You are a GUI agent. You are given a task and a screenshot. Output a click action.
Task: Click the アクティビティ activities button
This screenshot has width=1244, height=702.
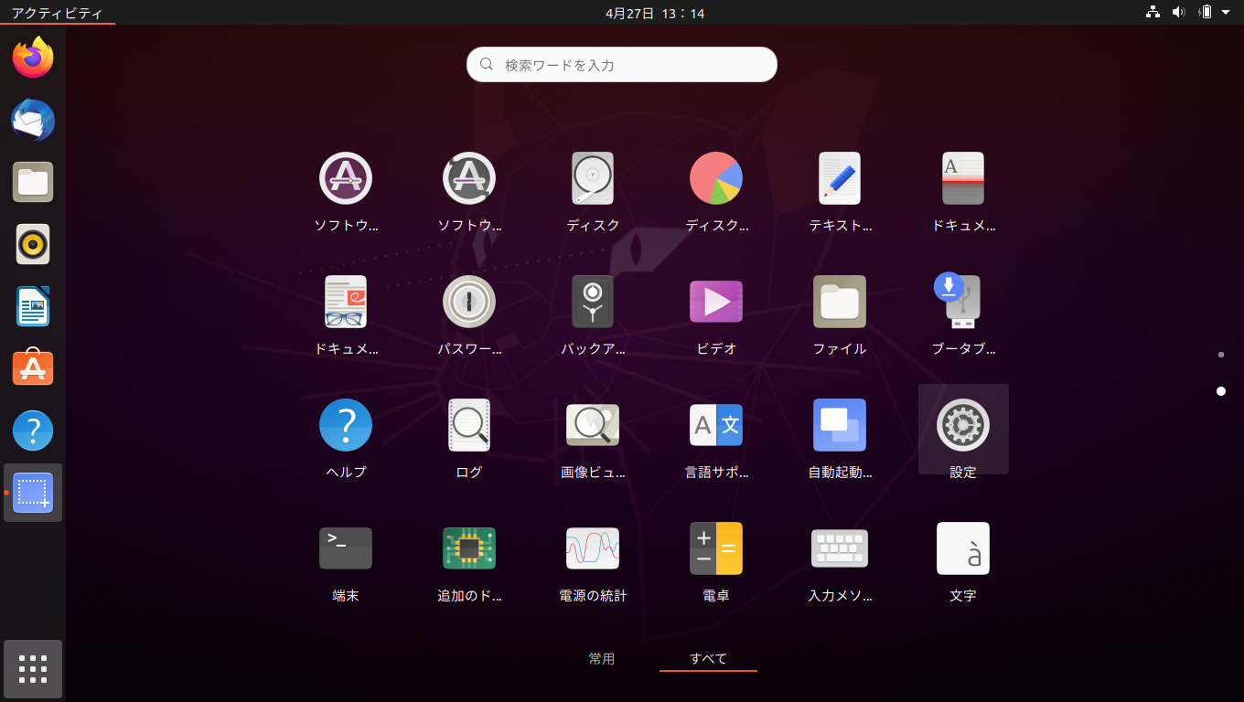pos(57,13)
